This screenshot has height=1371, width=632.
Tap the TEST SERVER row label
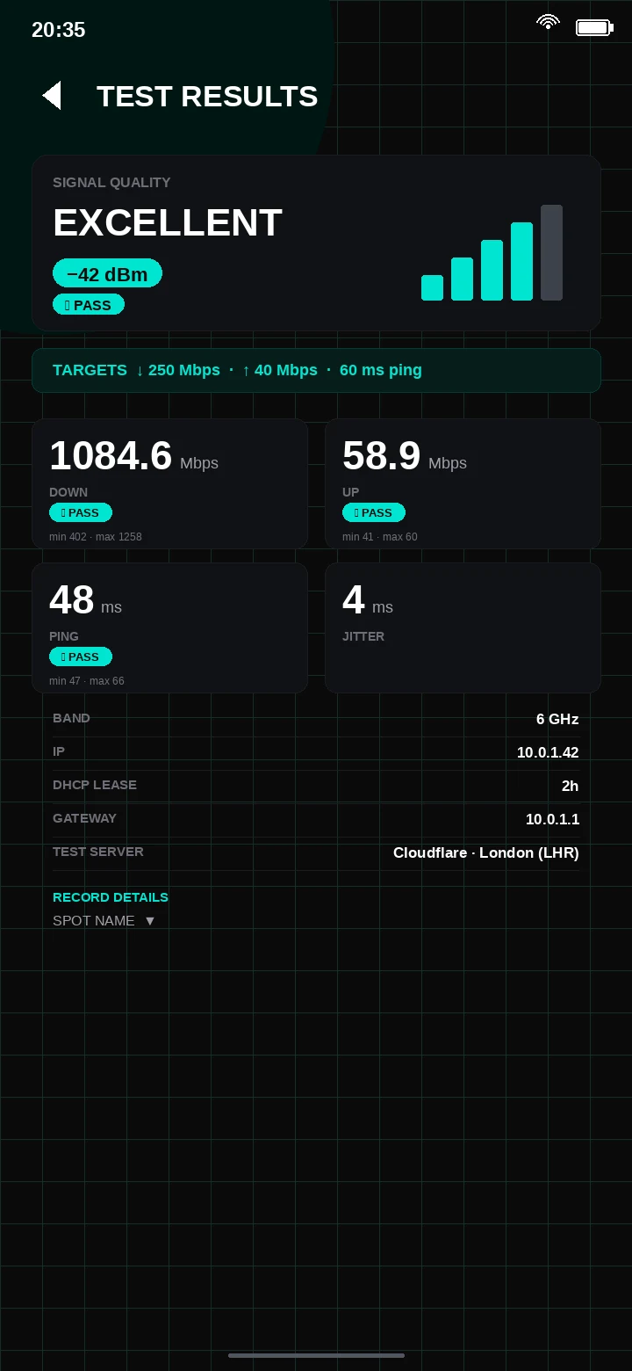(98, 852)
